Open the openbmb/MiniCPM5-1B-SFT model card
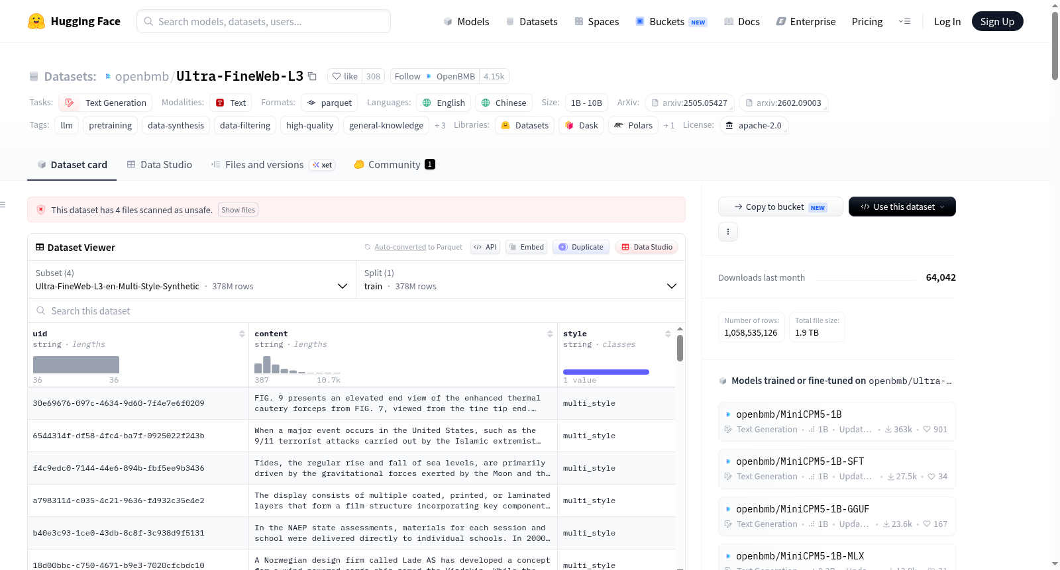 [x=837, y=468]
